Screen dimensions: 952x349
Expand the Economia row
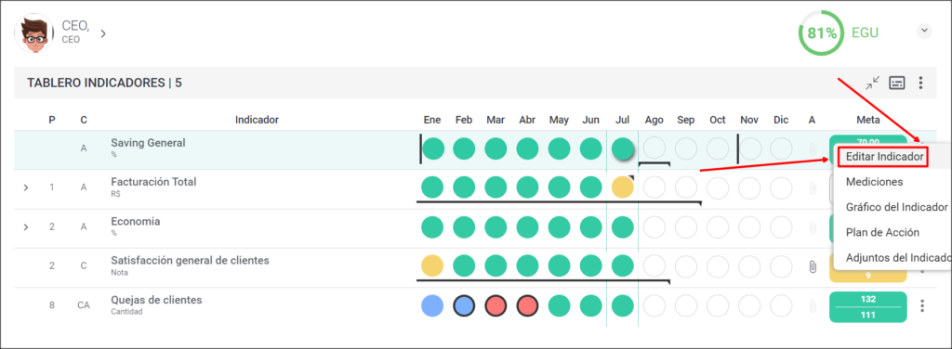[x=25, y=227]
